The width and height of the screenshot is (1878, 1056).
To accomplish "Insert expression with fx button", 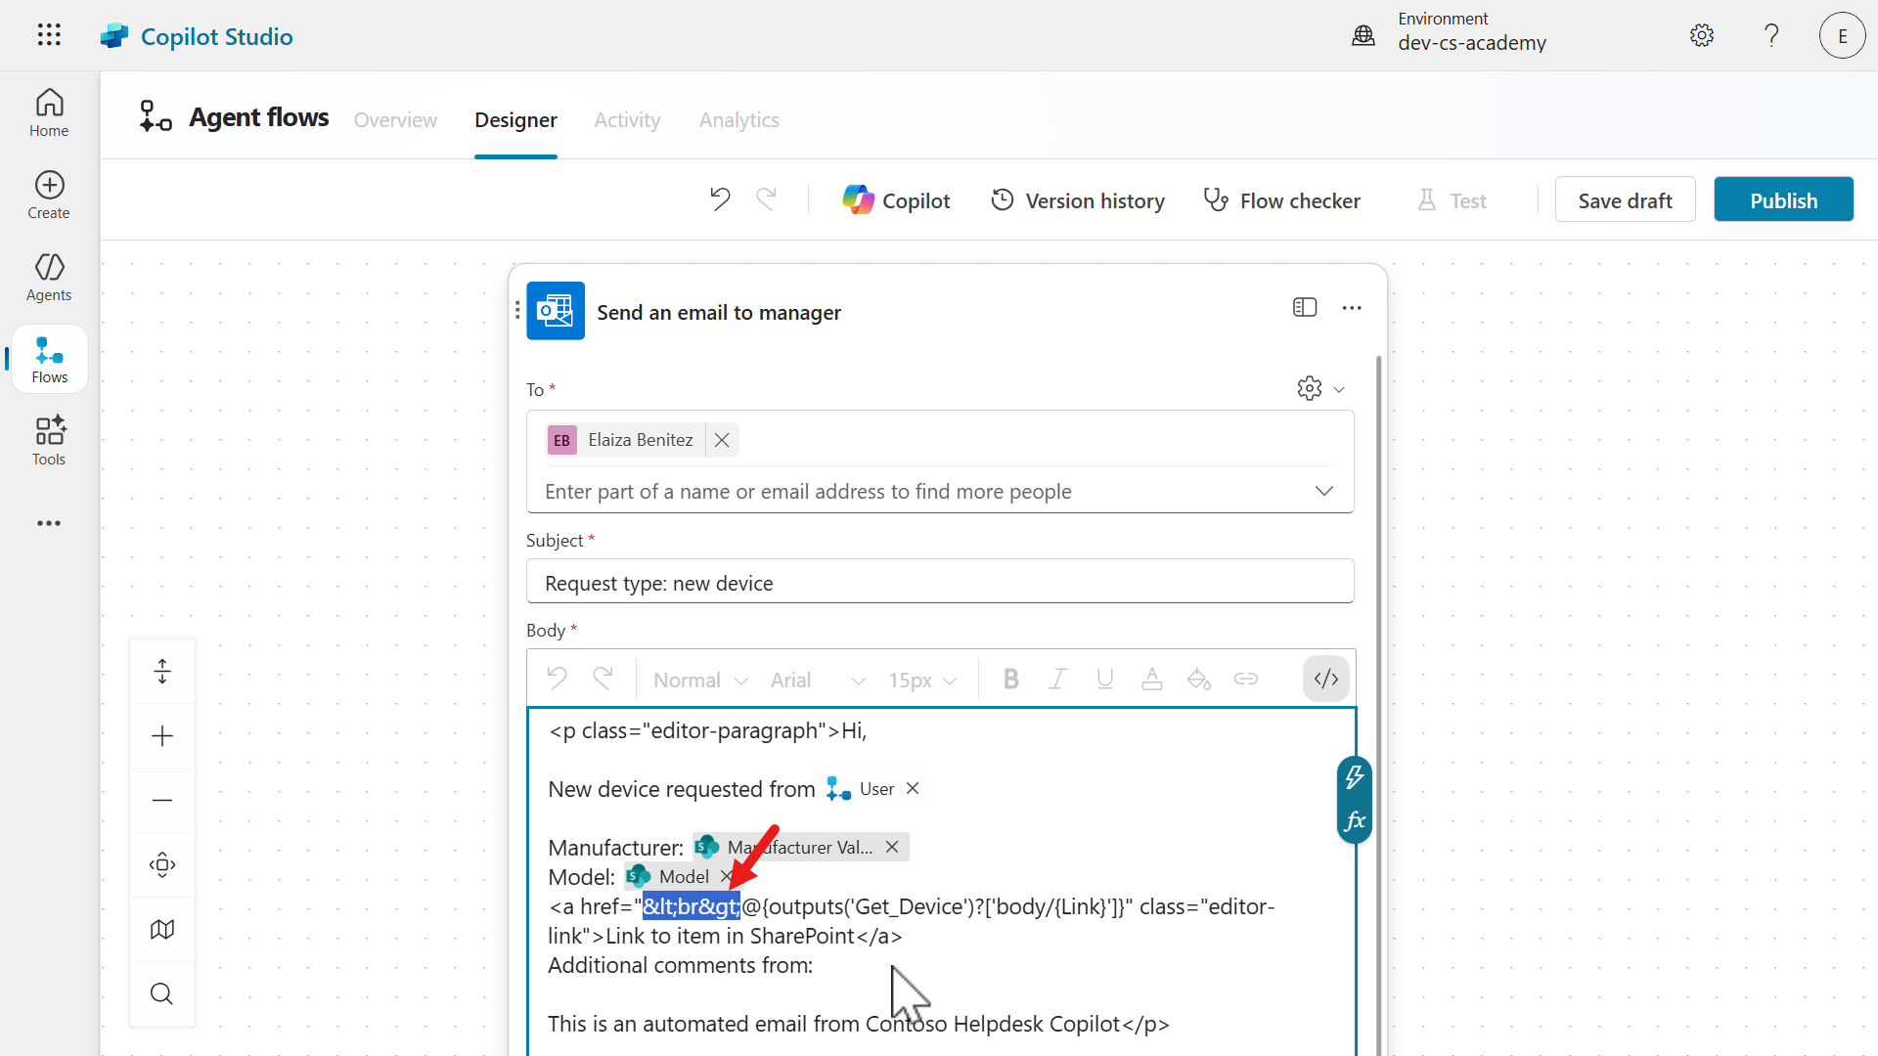I will click(x=1355, y=821).
